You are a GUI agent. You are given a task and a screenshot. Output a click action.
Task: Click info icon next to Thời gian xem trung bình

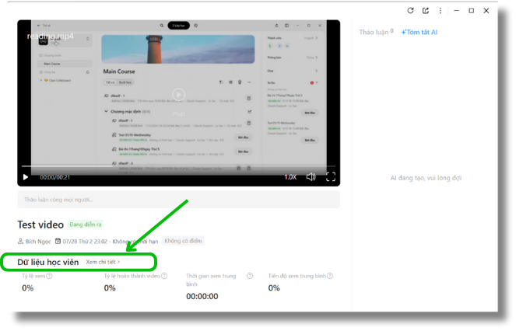(x=250, y=276)
